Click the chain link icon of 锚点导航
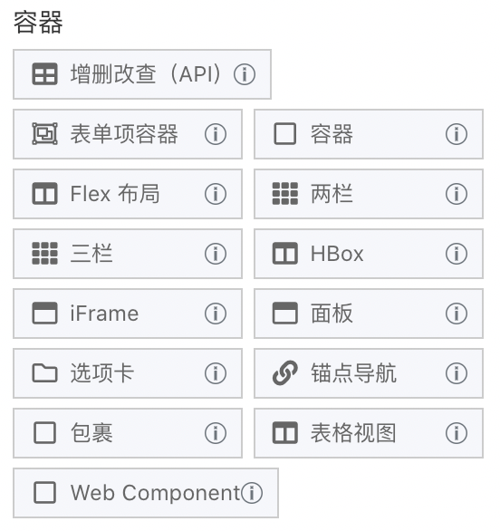Viewport: 500px width, 531px height. (285, 373)
